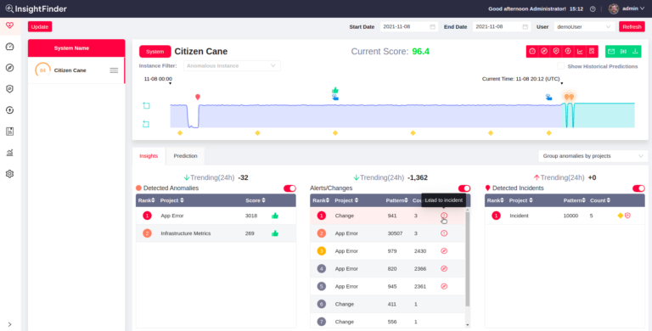Click the shield icon on the Incident row

(x=628, y=216)
